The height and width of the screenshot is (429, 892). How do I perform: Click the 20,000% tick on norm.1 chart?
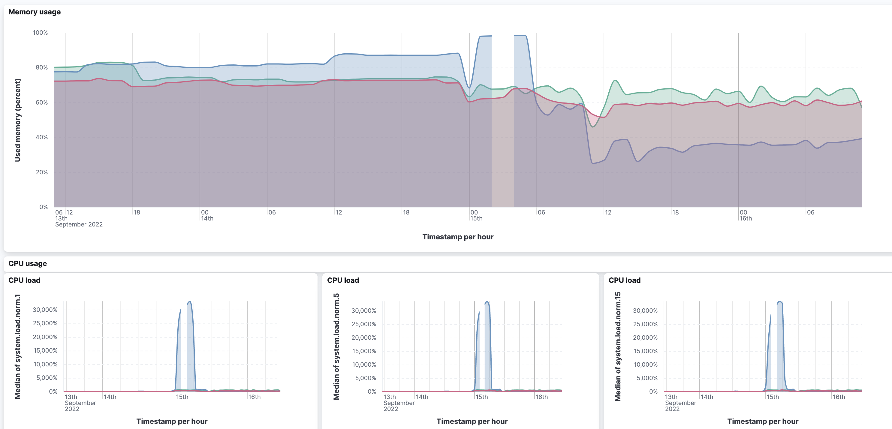[45, 337]
